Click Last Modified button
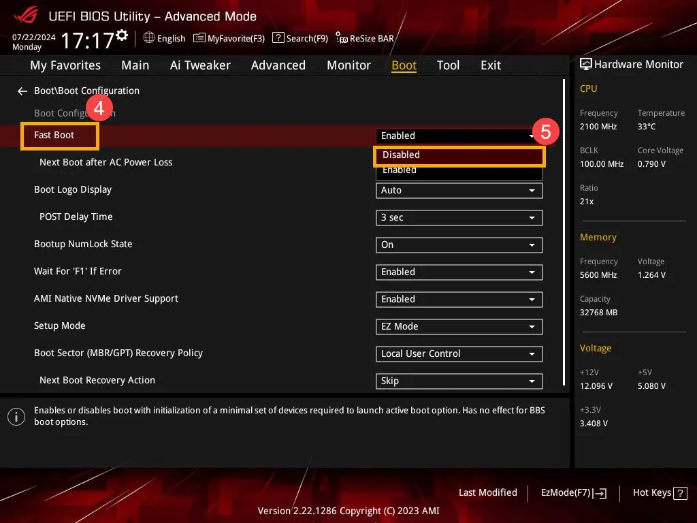Image resolution: width=697 pixels, height=523 pixels. click(x=487, y=493)
